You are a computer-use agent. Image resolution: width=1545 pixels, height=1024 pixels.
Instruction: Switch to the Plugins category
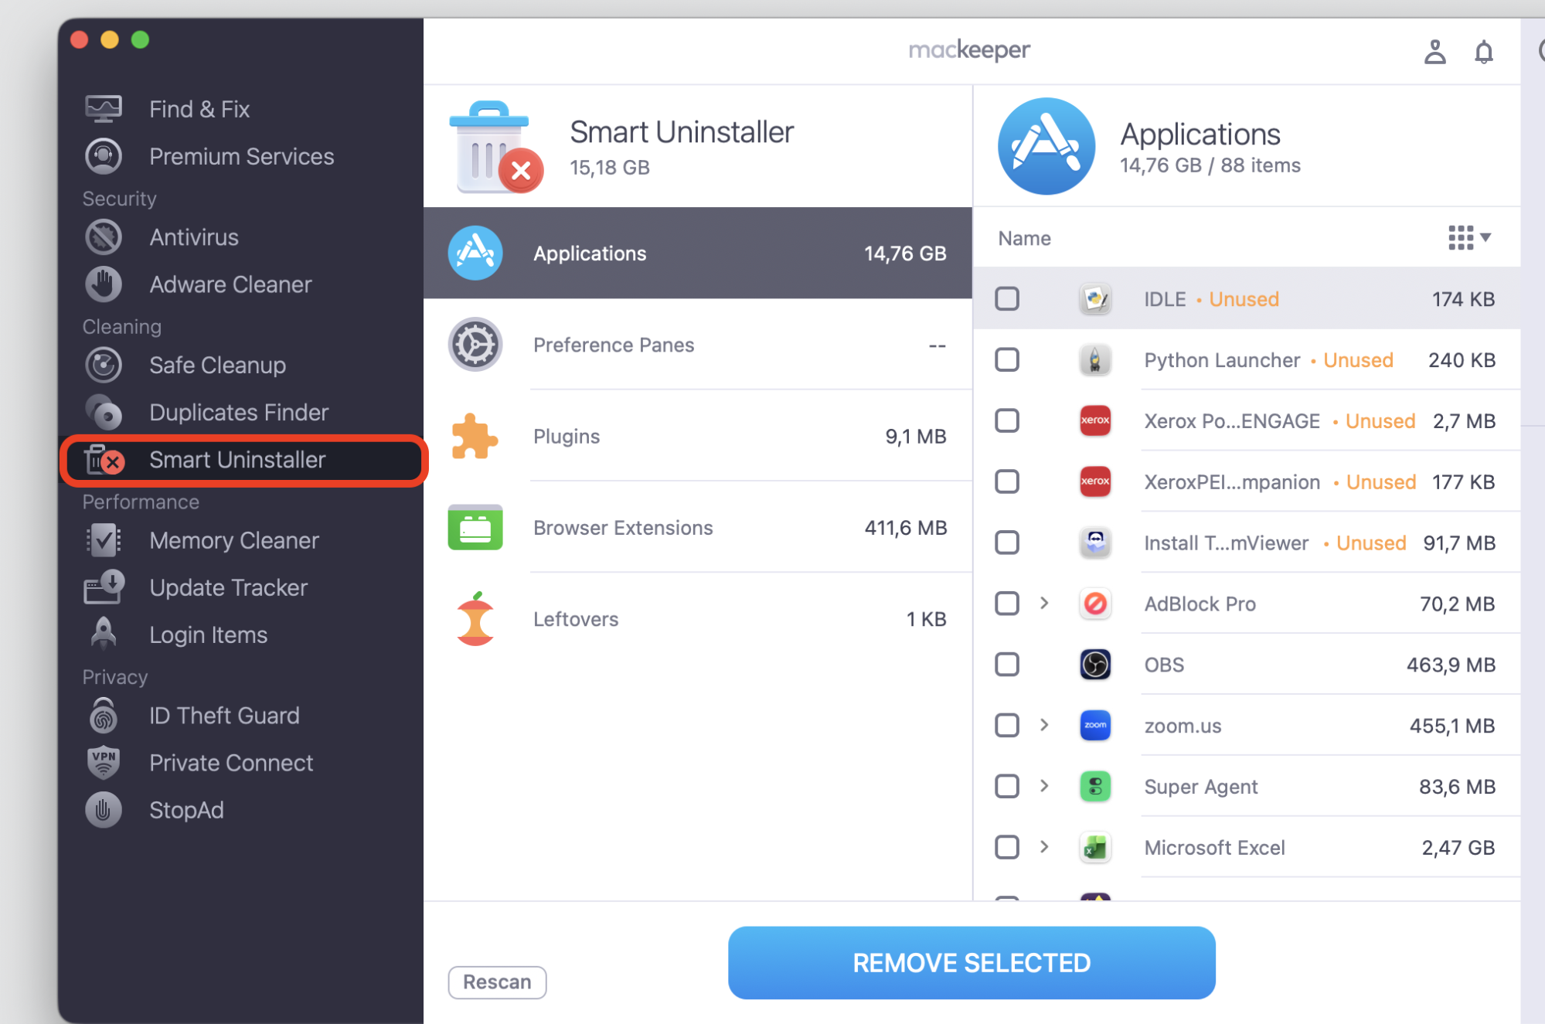point(698,436)
